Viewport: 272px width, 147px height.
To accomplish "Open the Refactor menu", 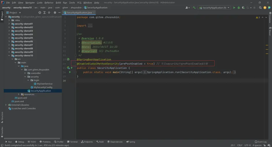I will click(x=49, y=3).
